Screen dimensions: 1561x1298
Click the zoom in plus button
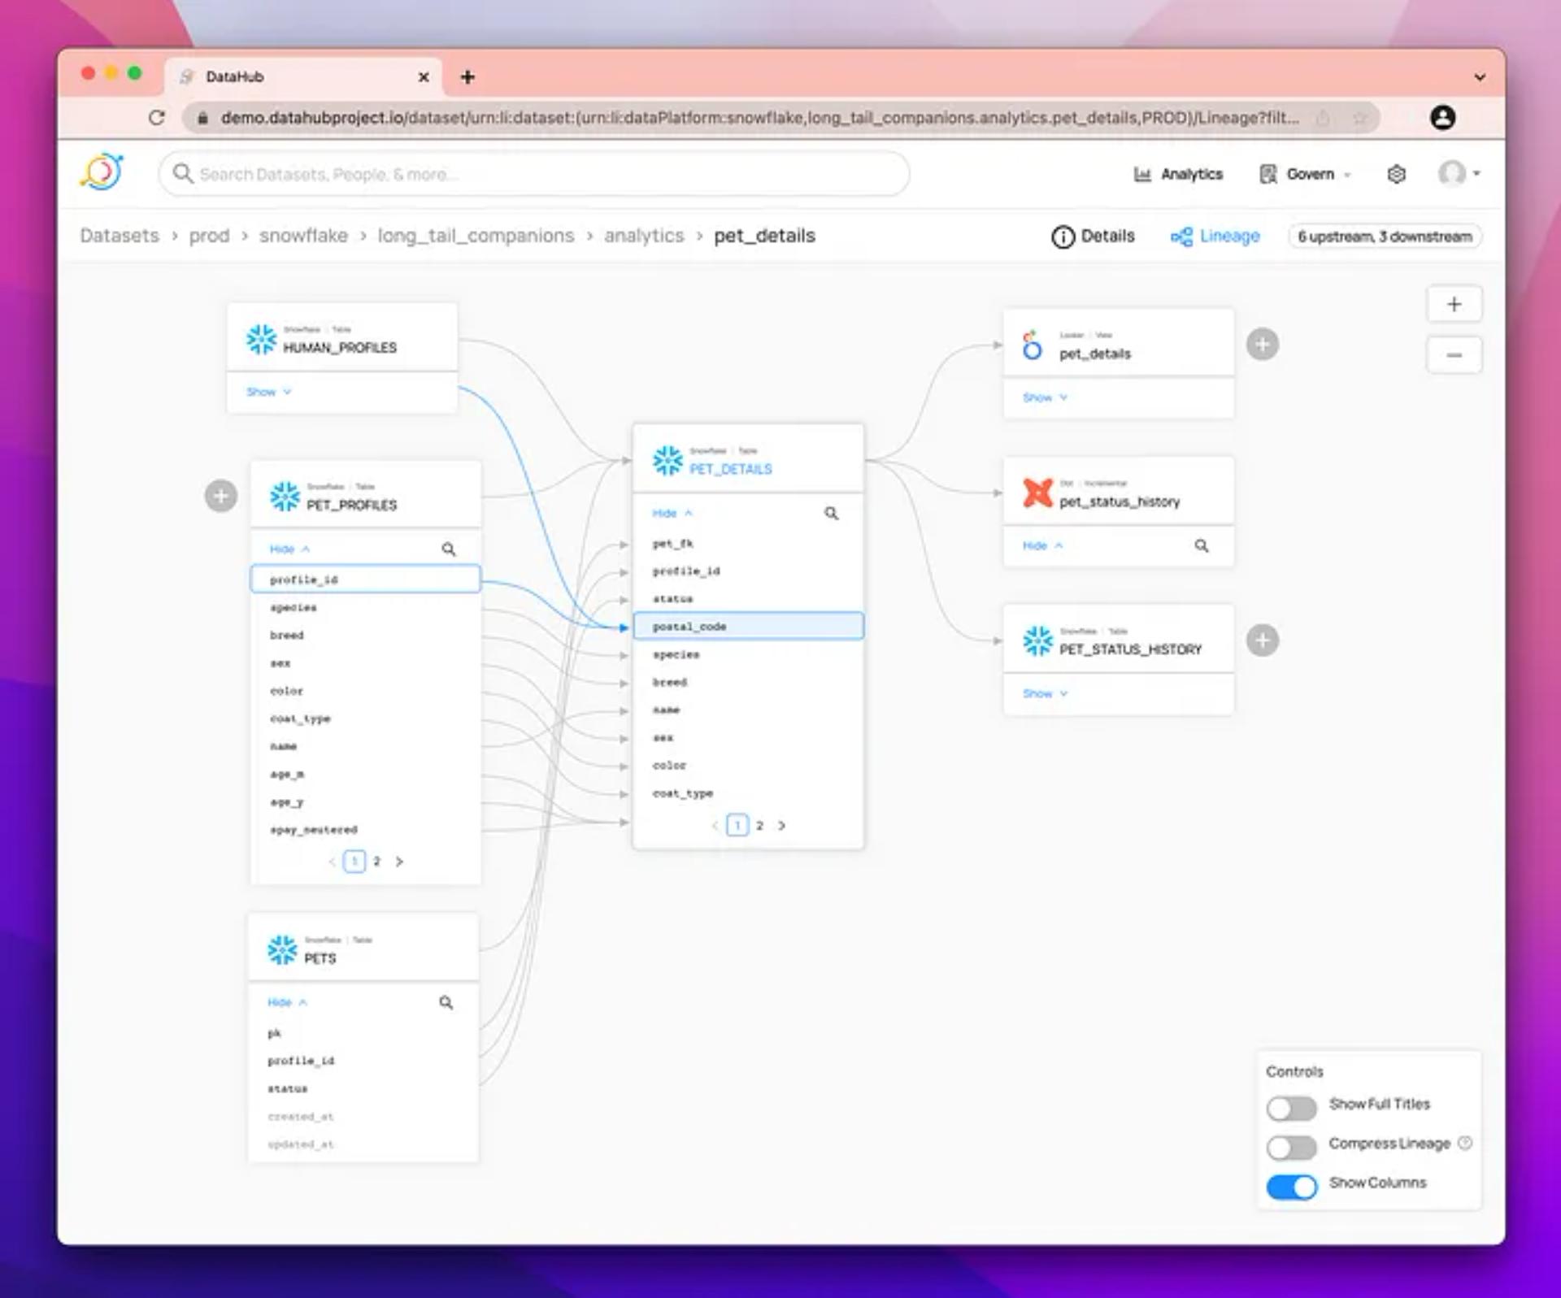click(1454, 305)
